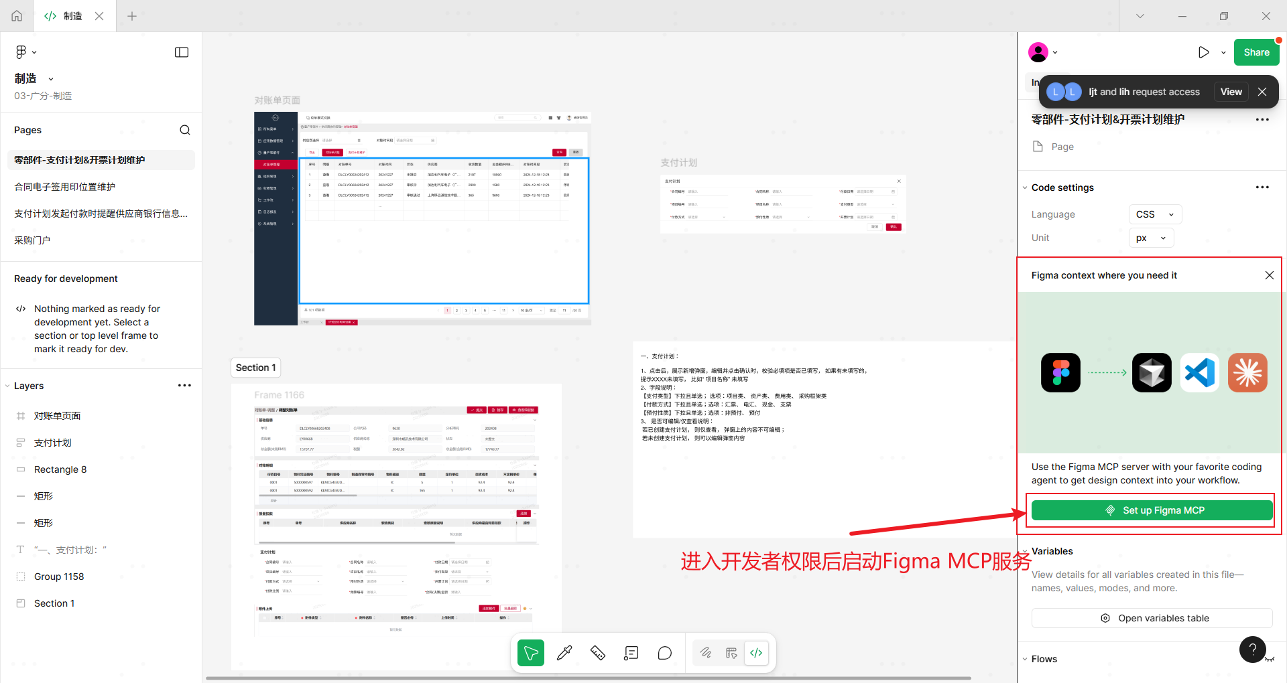1287x683 pixels.
Task: Switch to Draw mode in the mode toggle
Action: tap(706, 653)
